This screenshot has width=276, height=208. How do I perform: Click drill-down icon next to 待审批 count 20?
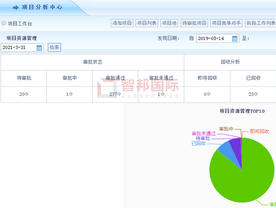26,94
